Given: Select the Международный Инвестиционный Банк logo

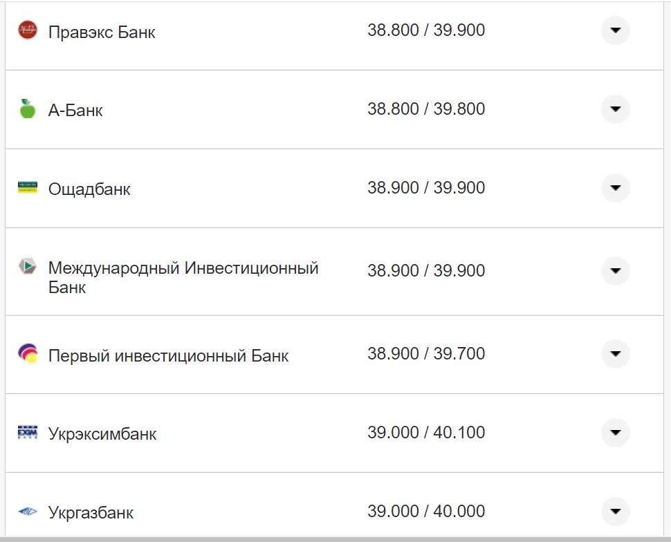Looking at the screenshot, I should 27,264.
